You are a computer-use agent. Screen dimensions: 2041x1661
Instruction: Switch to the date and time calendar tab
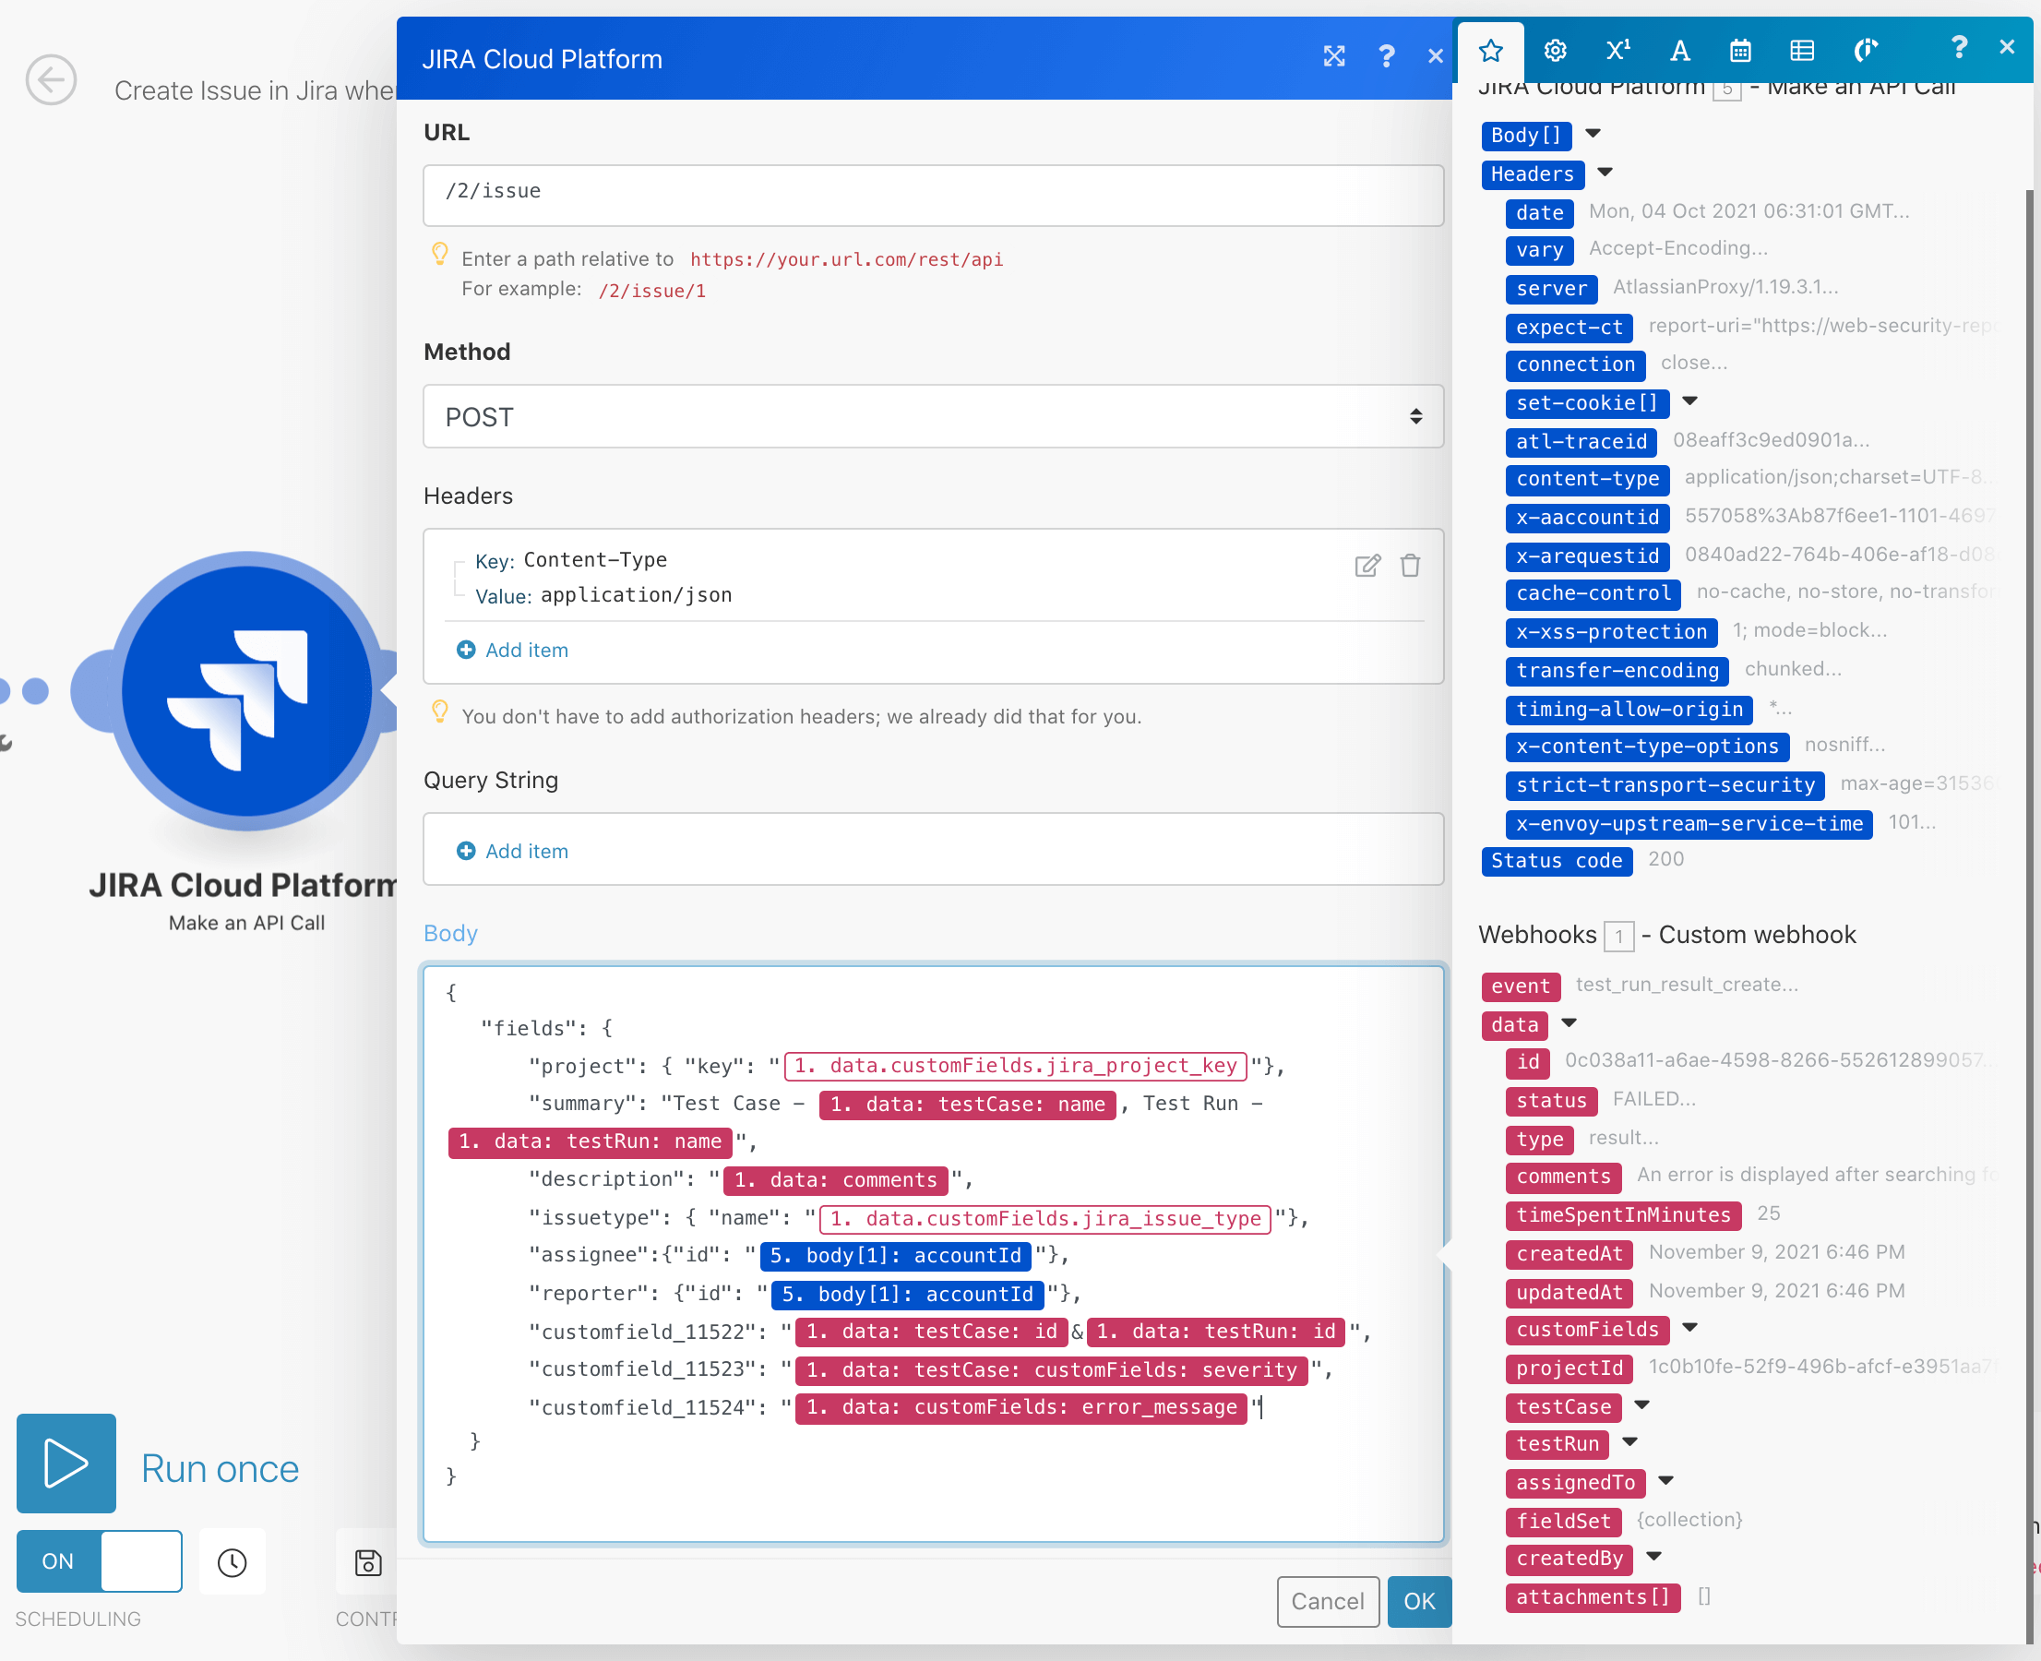click(1740, 50)
